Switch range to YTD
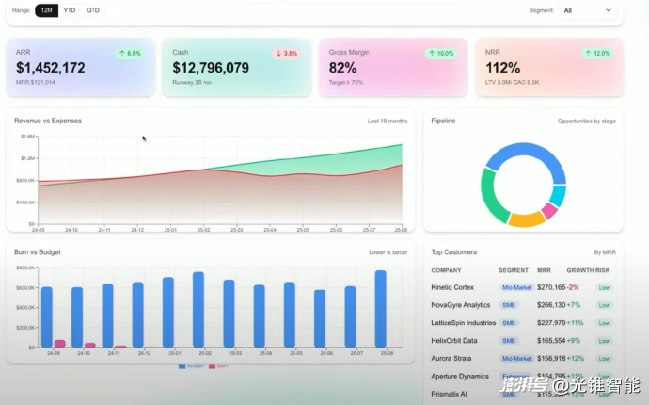The width and height of the screenshot is (649, 405). pos(70,10)
